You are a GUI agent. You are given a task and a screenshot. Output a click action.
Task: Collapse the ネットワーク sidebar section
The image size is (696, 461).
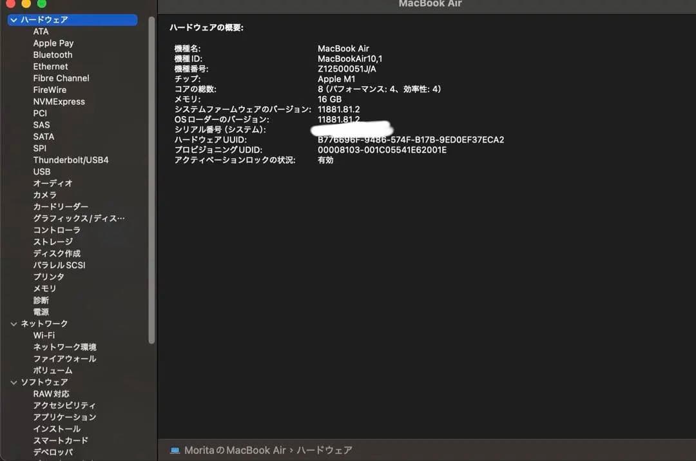coord(14,323)
